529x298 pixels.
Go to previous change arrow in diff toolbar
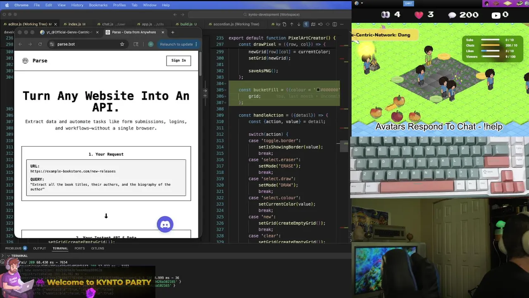click(x=291, y=24)
